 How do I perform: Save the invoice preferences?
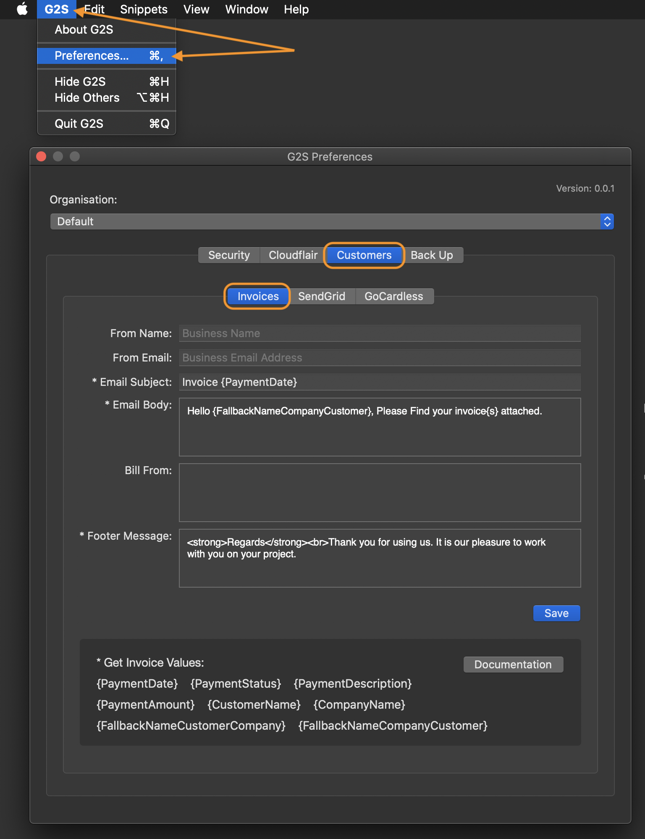[x=556, y=613]
